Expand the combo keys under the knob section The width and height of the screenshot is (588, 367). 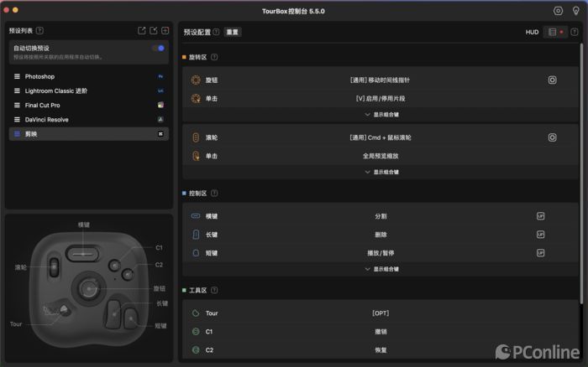point(381,115)
